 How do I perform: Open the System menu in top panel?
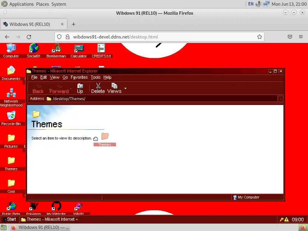click(59, 4)
